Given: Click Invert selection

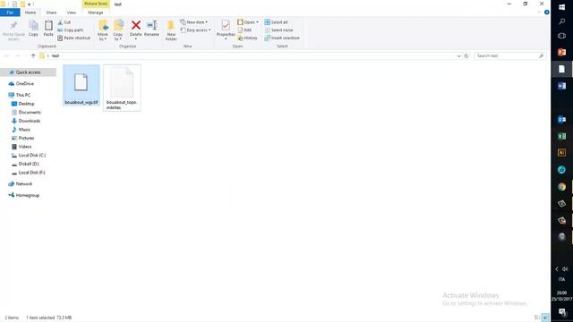Looking at the screenshot, I should pos(282,38).
